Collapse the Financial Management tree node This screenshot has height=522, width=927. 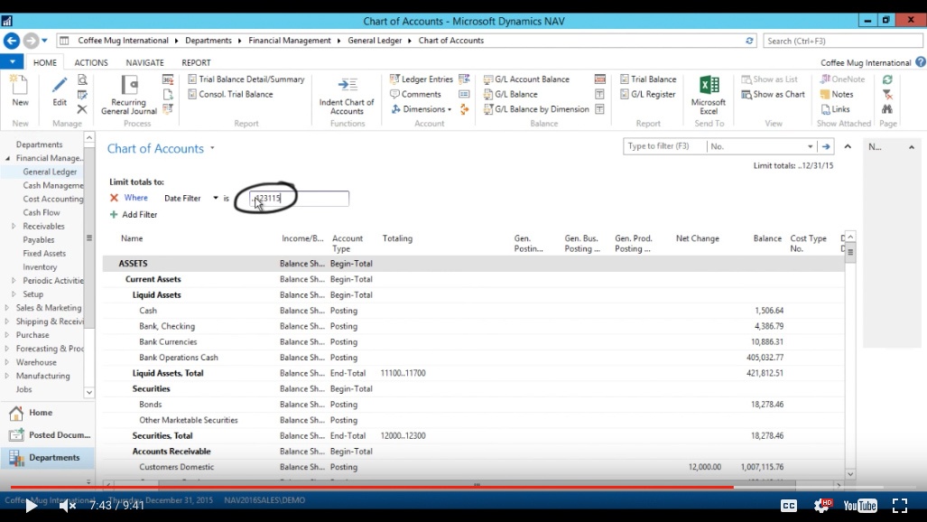tap(8, 158)
